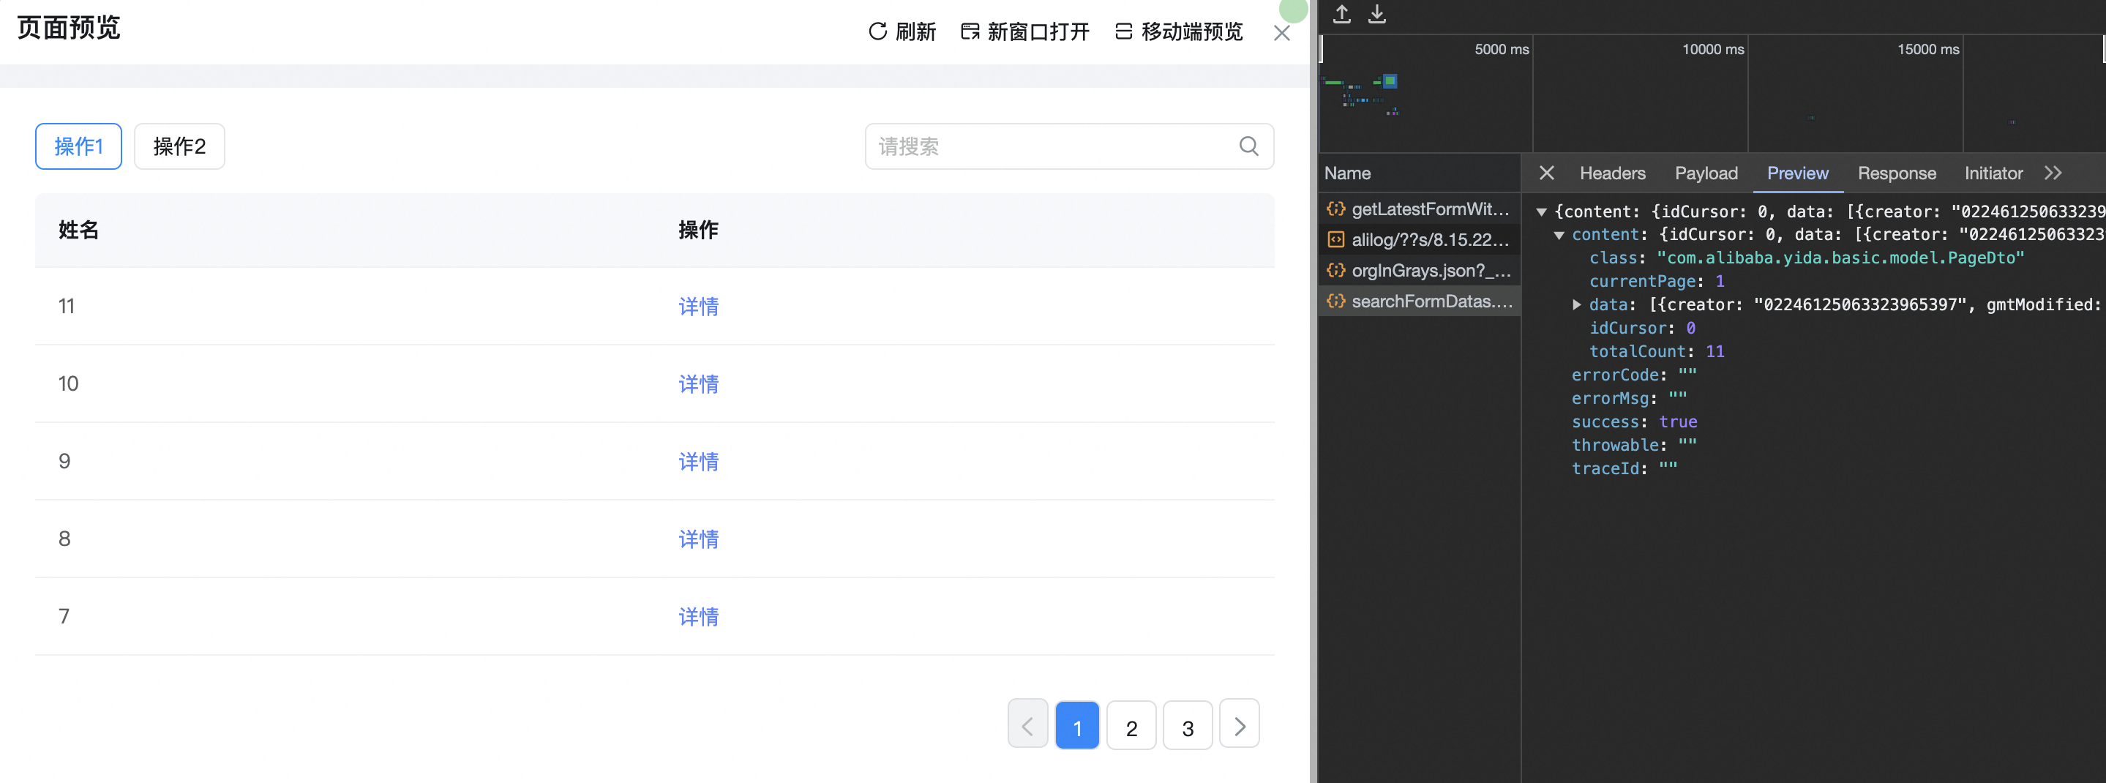Expand the data array triangle
Screen dimensions: 2106x783
(x=1576, y=305)
